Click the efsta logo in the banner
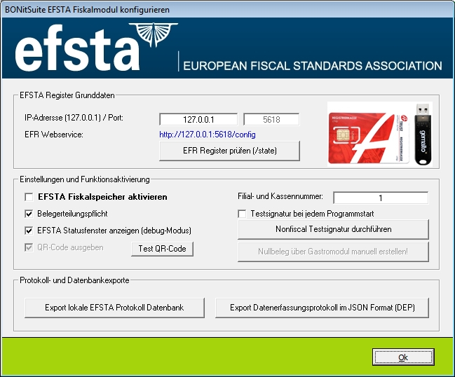Image resolution: width=455 pixels, height=377 pixels. pyautogui.click(x=96, y=47)
